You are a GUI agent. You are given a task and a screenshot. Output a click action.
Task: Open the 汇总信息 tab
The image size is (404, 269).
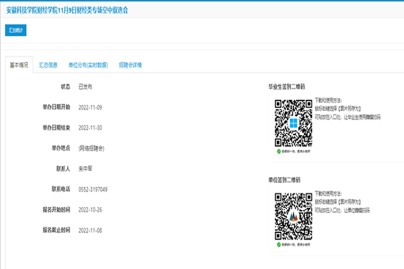tap(48, 65)
